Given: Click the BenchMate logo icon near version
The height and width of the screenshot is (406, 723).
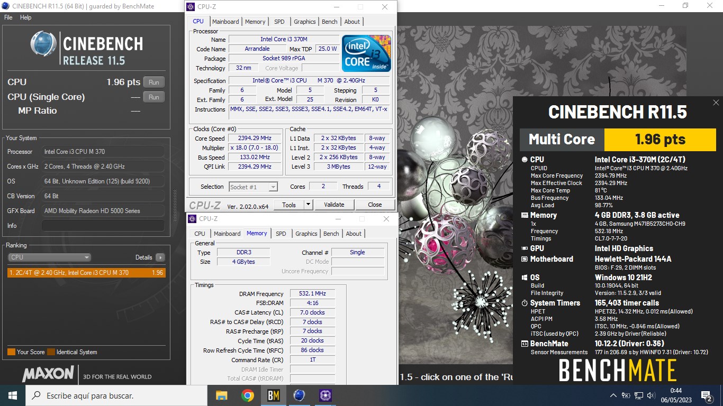Looking at the screenshot, I should (x=525, y=344).
